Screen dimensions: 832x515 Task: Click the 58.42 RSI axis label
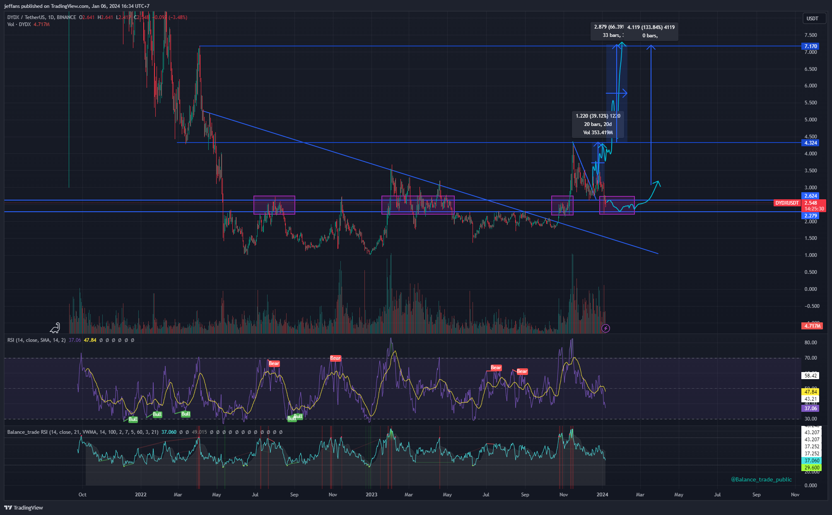(810, 375)
